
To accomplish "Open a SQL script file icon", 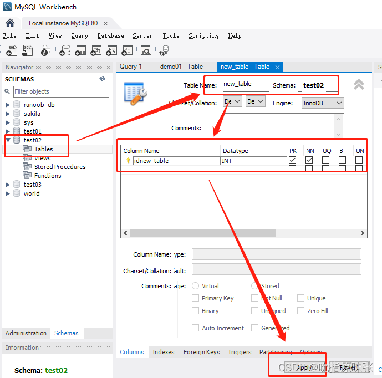I will pyautogui.click(x=27, y=50).
